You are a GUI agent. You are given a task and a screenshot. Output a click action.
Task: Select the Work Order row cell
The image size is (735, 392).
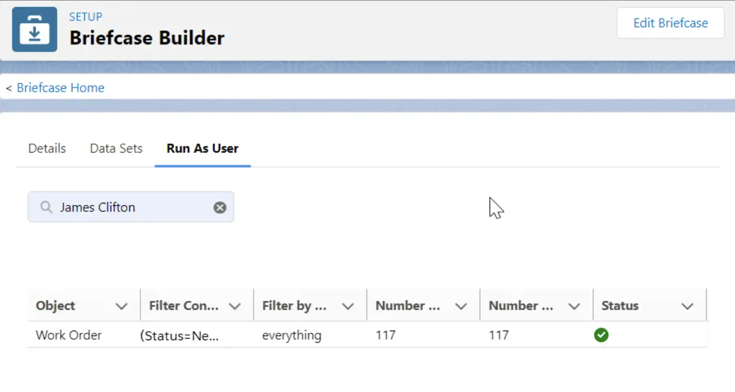pos(69,335)
